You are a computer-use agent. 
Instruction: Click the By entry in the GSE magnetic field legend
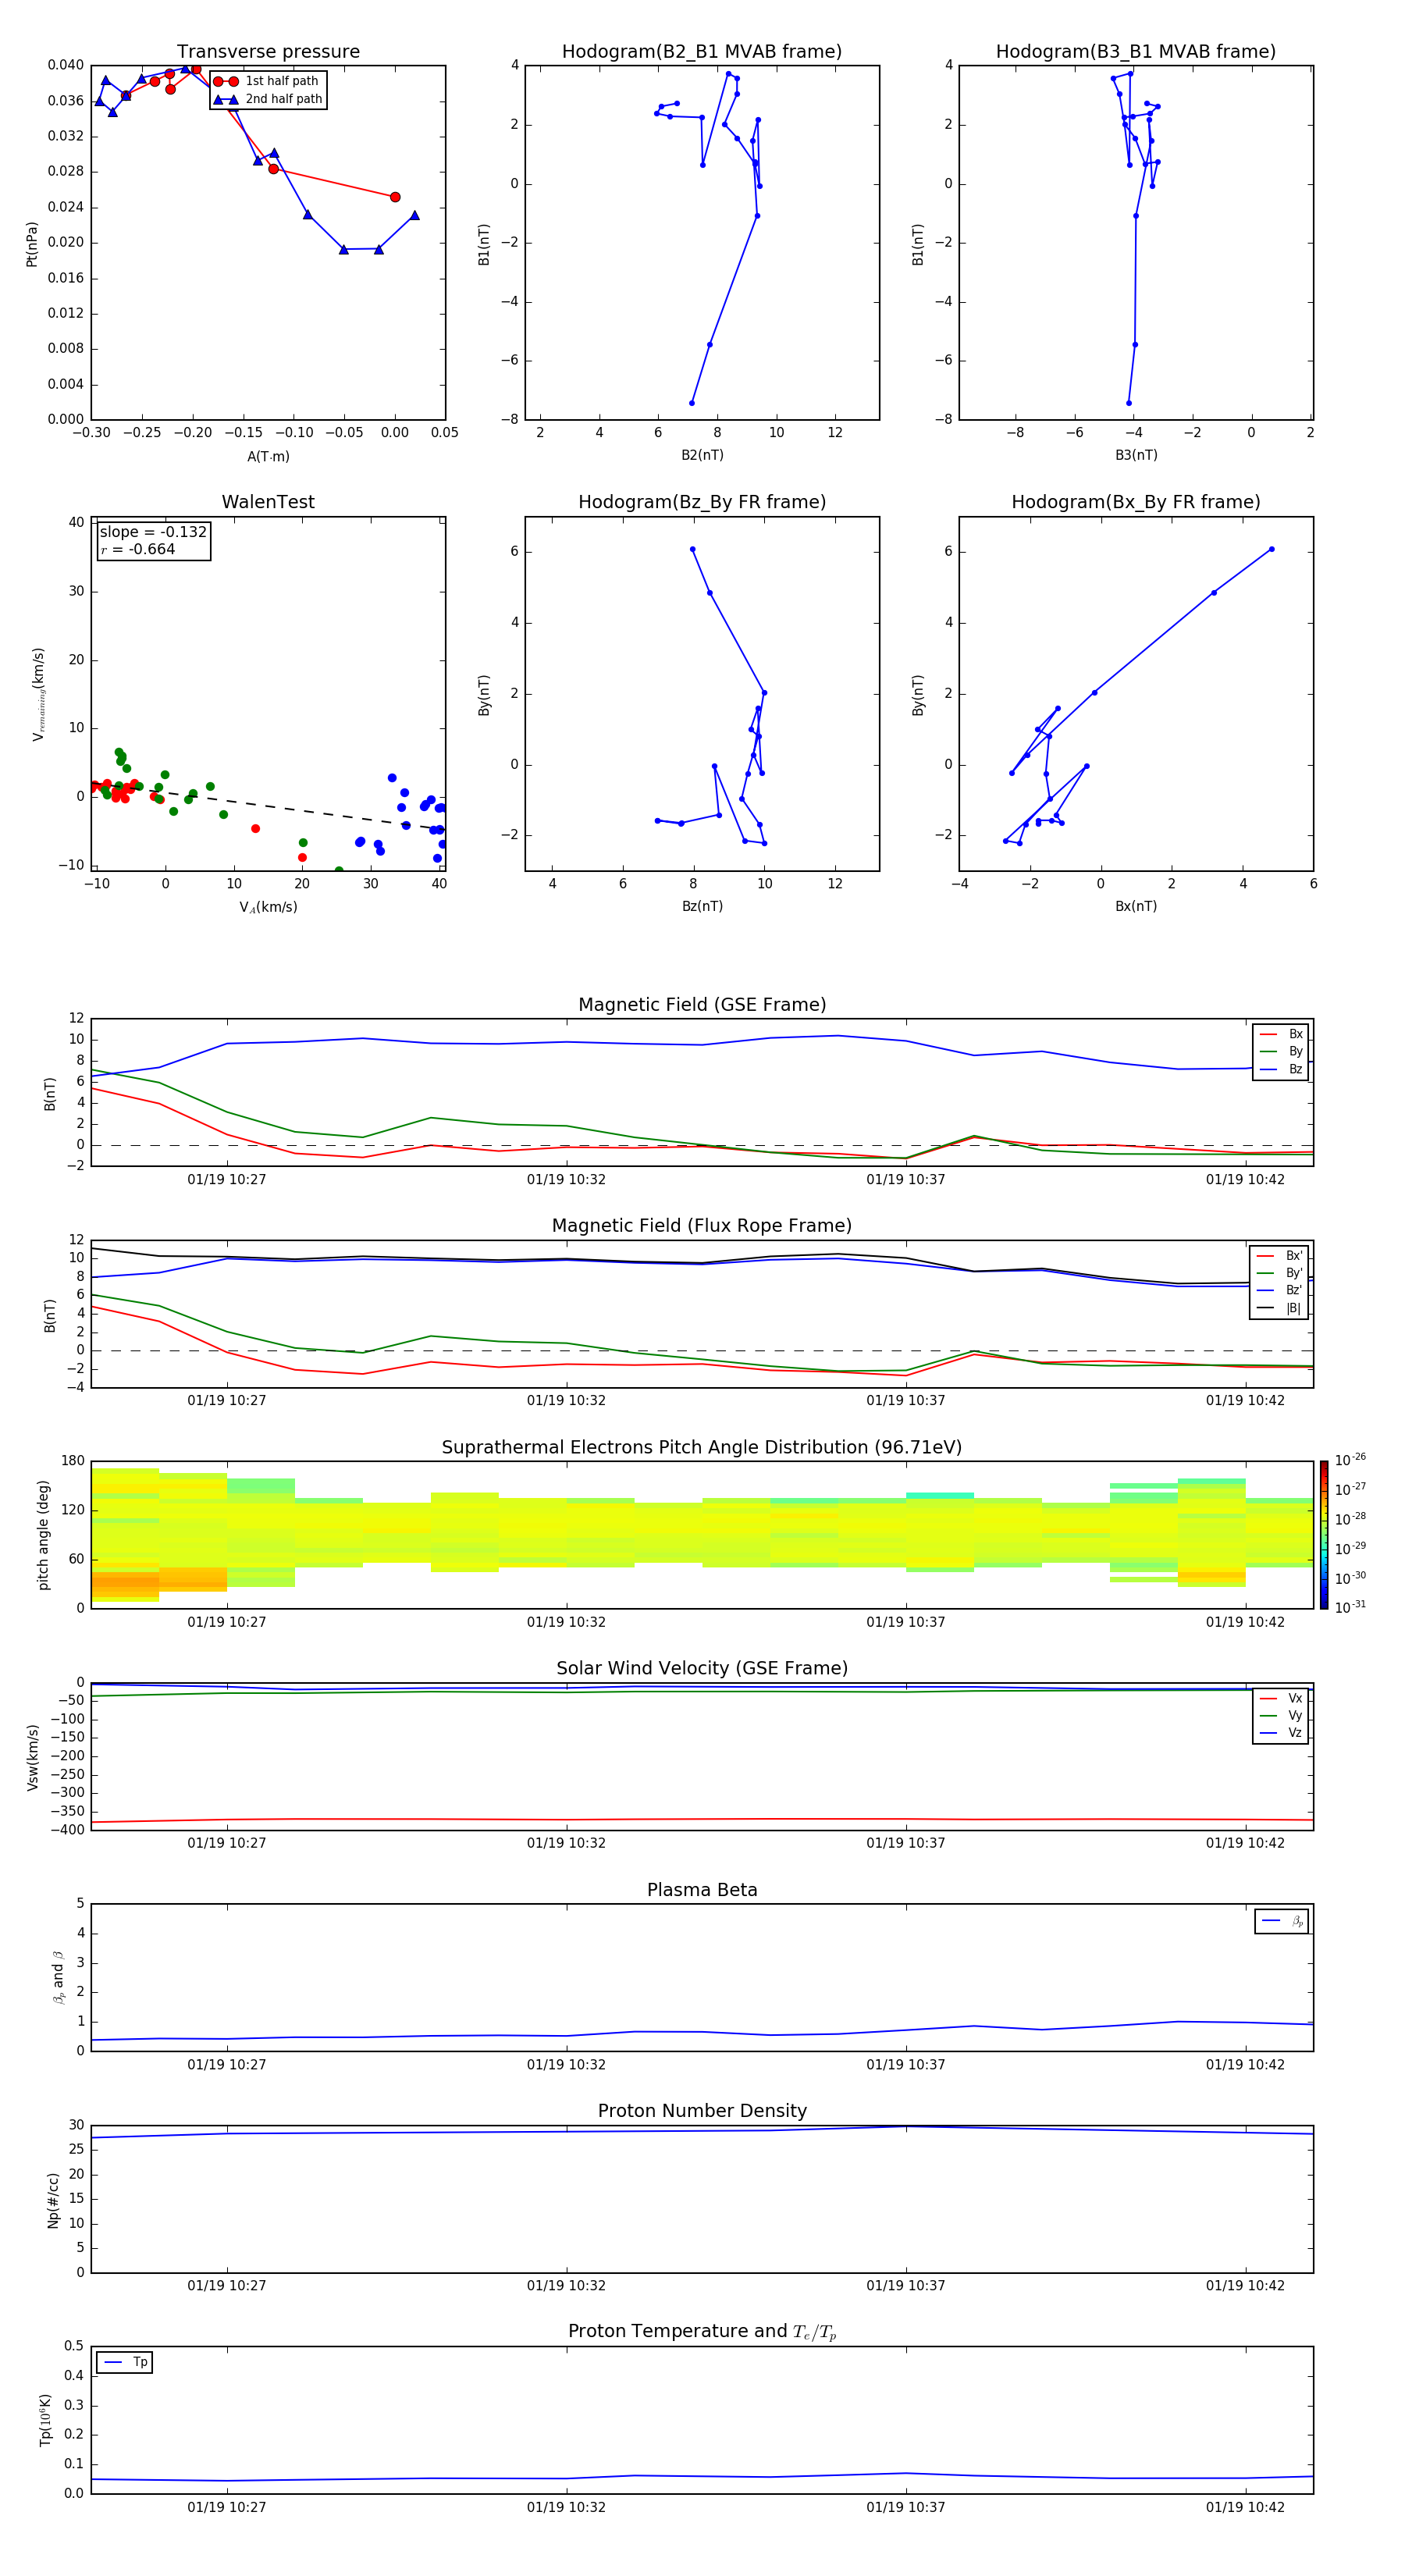1281,1052
